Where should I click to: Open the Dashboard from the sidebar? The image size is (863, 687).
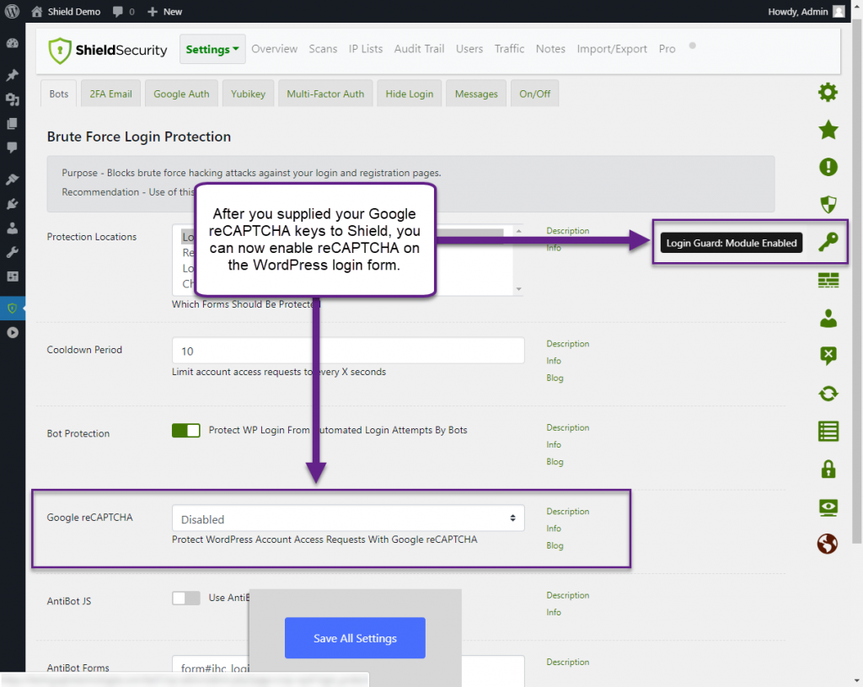tap(12, 44)
